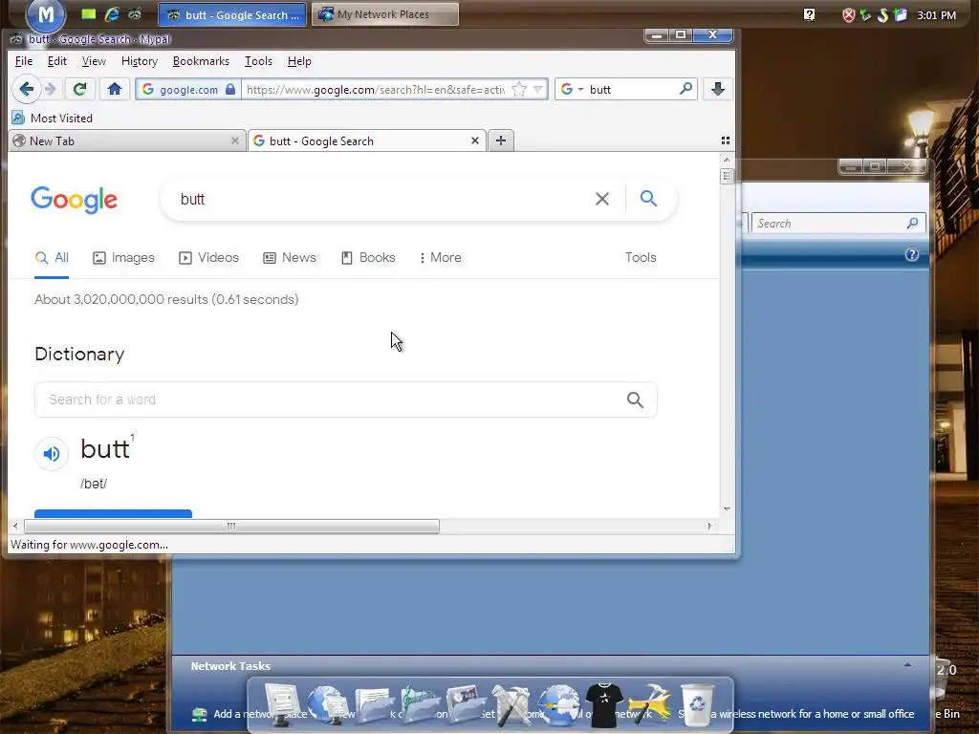Click the blue Google search magnifier
979x734 pixels.
coord(649,199)
